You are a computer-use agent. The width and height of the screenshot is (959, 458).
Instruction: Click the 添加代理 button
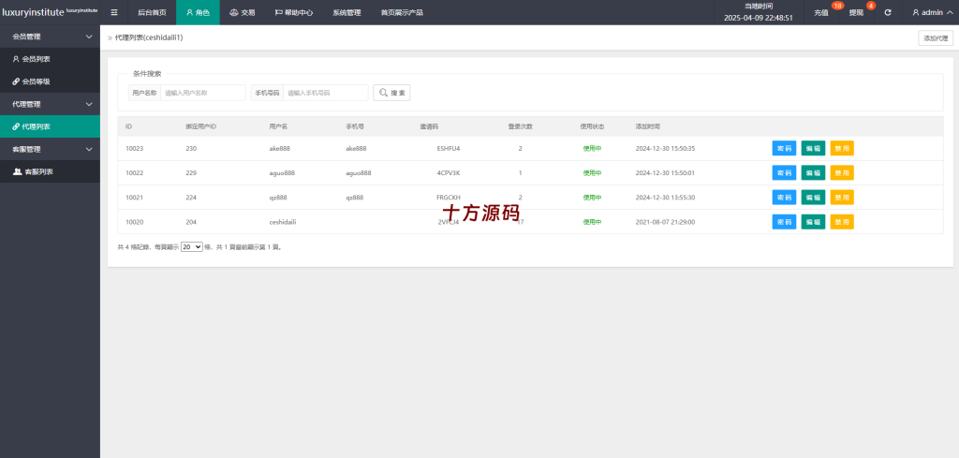pyautogui.click(x=936, y=37)
